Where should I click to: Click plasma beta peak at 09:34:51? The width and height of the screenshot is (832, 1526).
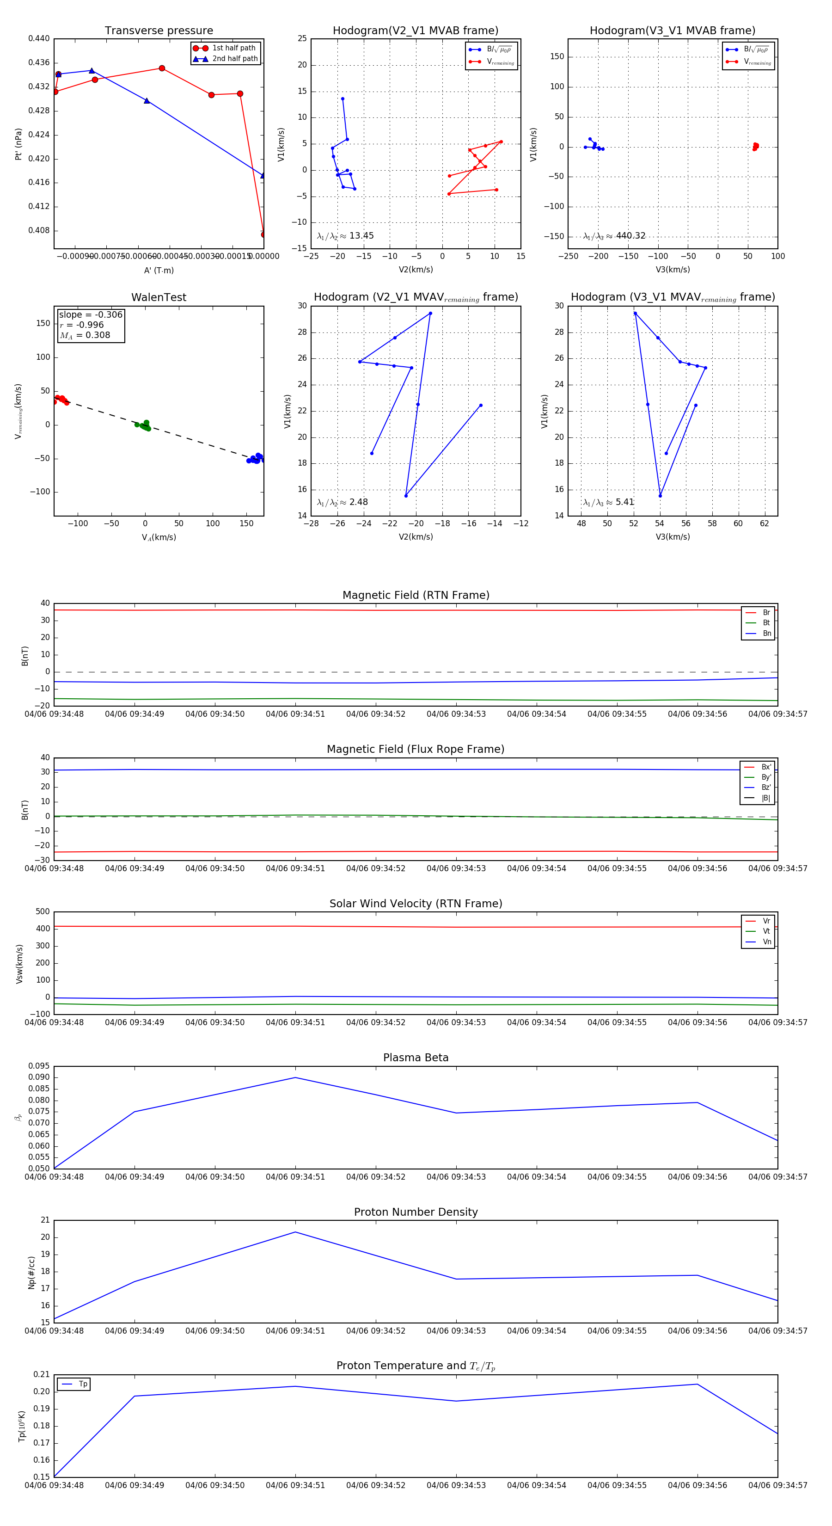tap(295, 1077)
